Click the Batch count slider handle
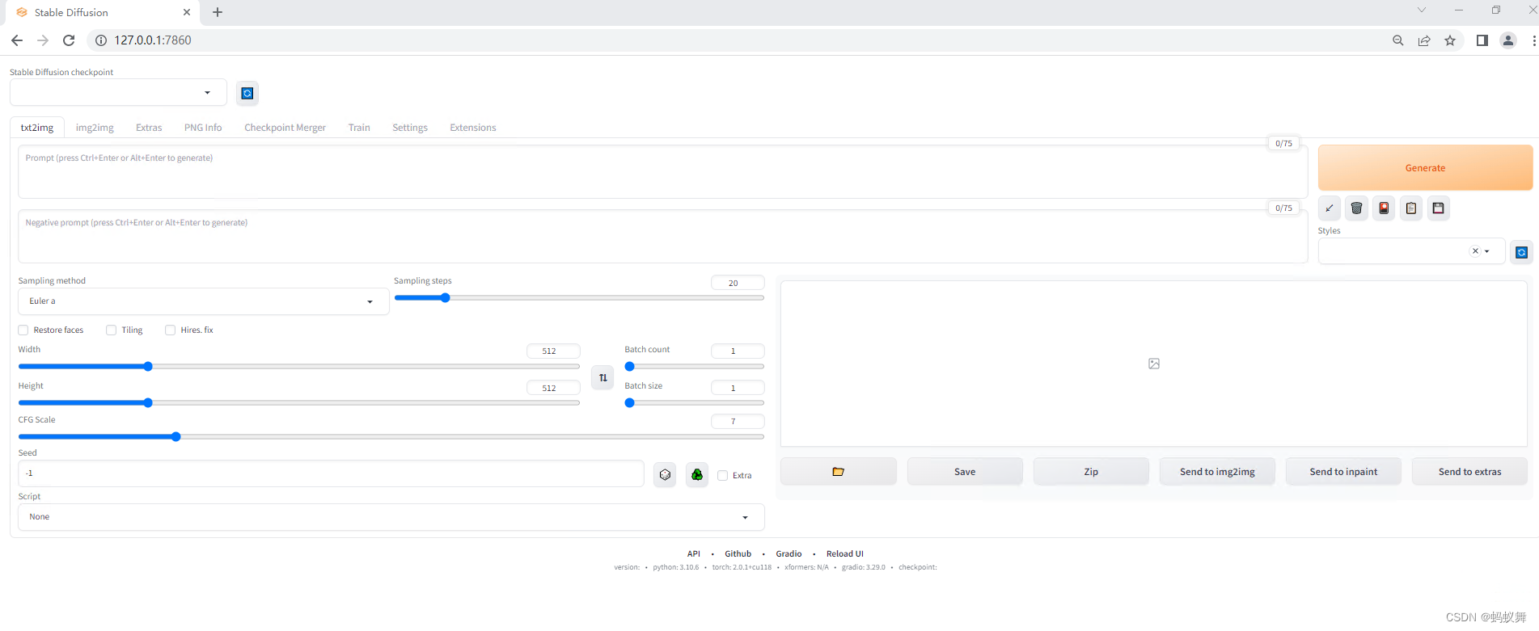 [630, 367]
